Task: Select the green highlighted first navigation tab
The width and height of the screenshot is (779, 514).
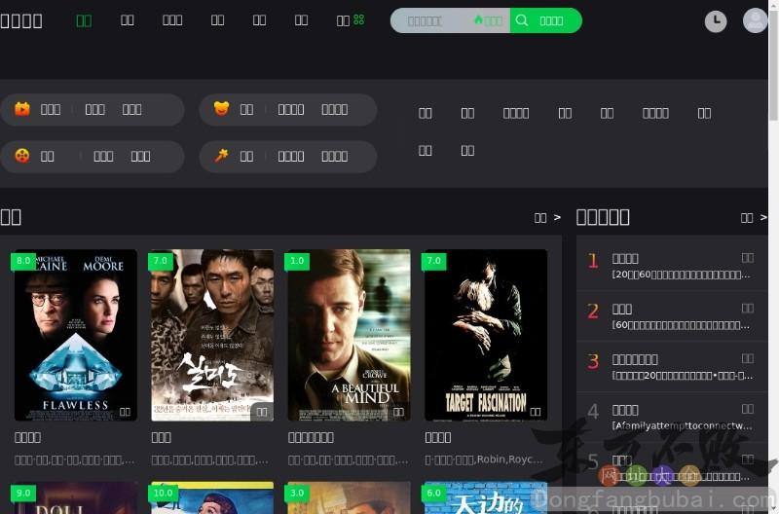Action: click(x=84, y=20)
